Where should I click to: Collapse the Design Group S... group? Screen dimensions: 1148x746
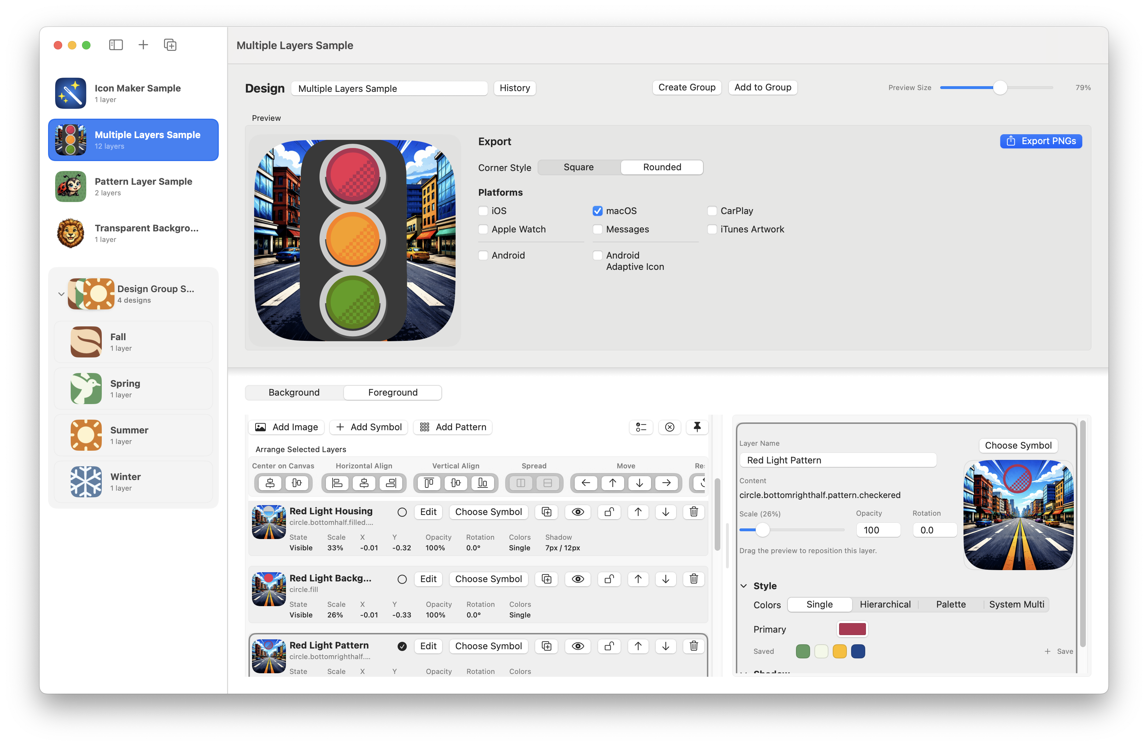(x=61, y=294)
